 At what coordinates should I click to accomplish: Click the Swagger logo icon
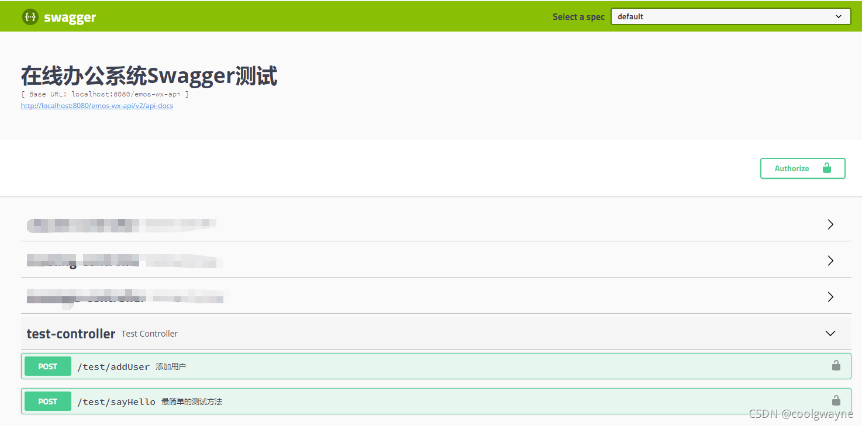[x=30, y=17]
